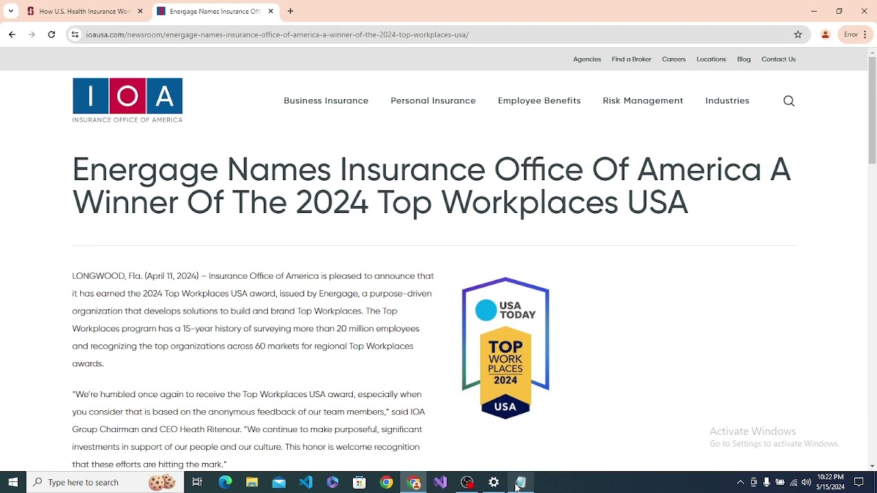Open the notification center icon
This screenshot has height=493, width=877.
tap(859, 482)
